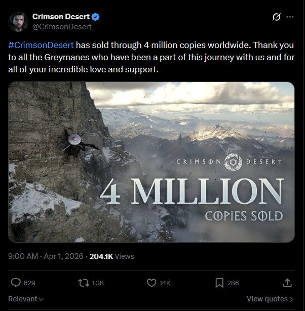Expand the Relevant replies sort dropdown
The image size is (305, 311).
(x=26, y=299)
